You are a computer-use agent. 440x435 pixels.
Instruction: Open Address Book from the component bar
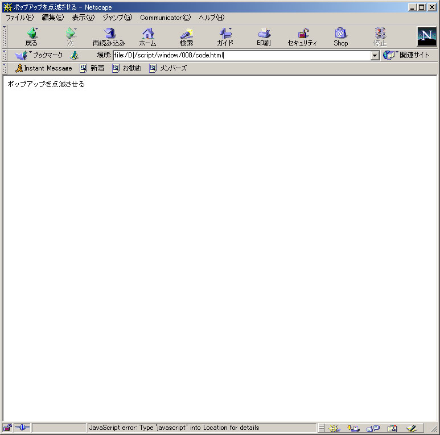click(x=392, y=428)
